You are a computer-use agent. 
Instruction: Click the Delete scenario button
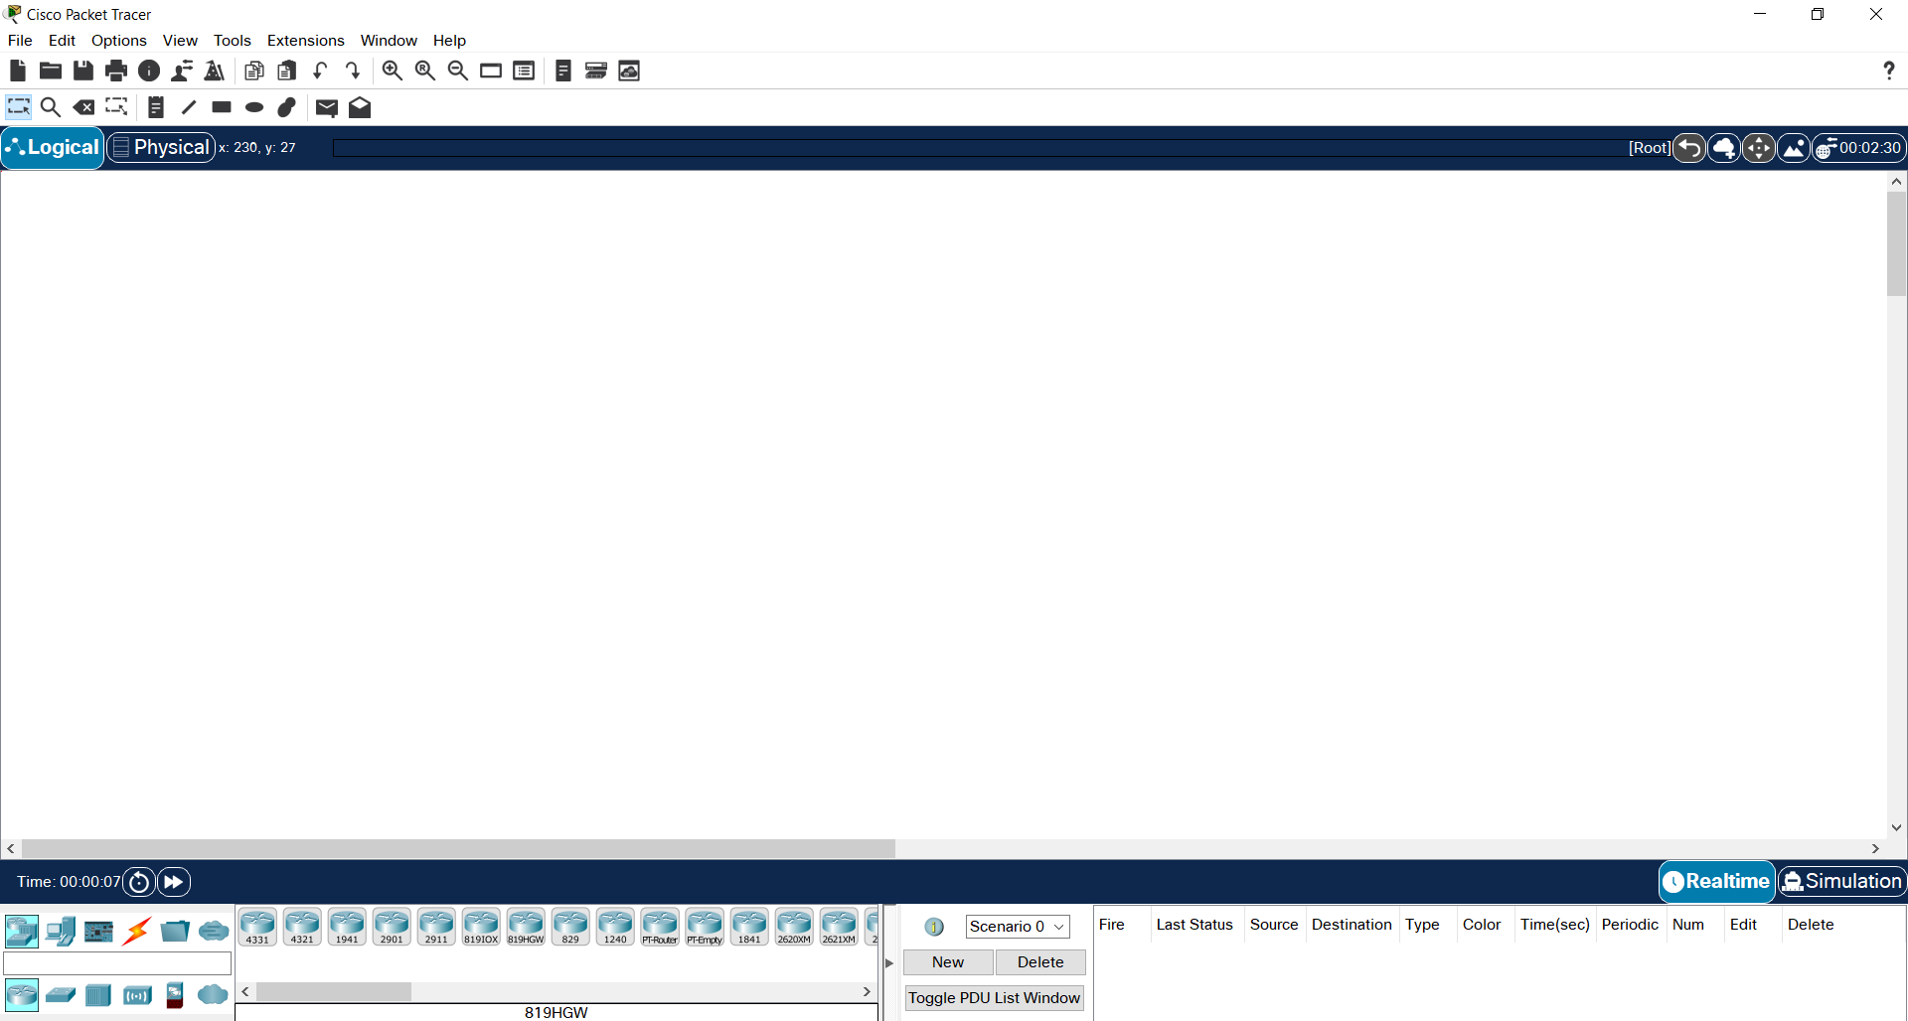point(1040,962)
